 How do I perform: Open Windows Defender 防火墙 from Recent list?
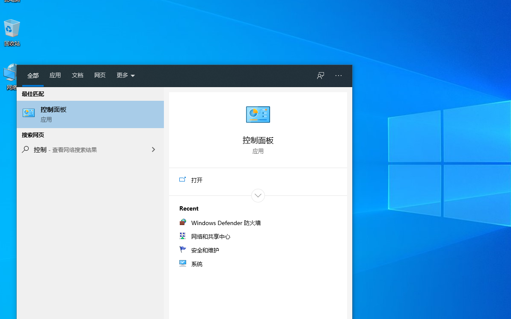[226, 223]
